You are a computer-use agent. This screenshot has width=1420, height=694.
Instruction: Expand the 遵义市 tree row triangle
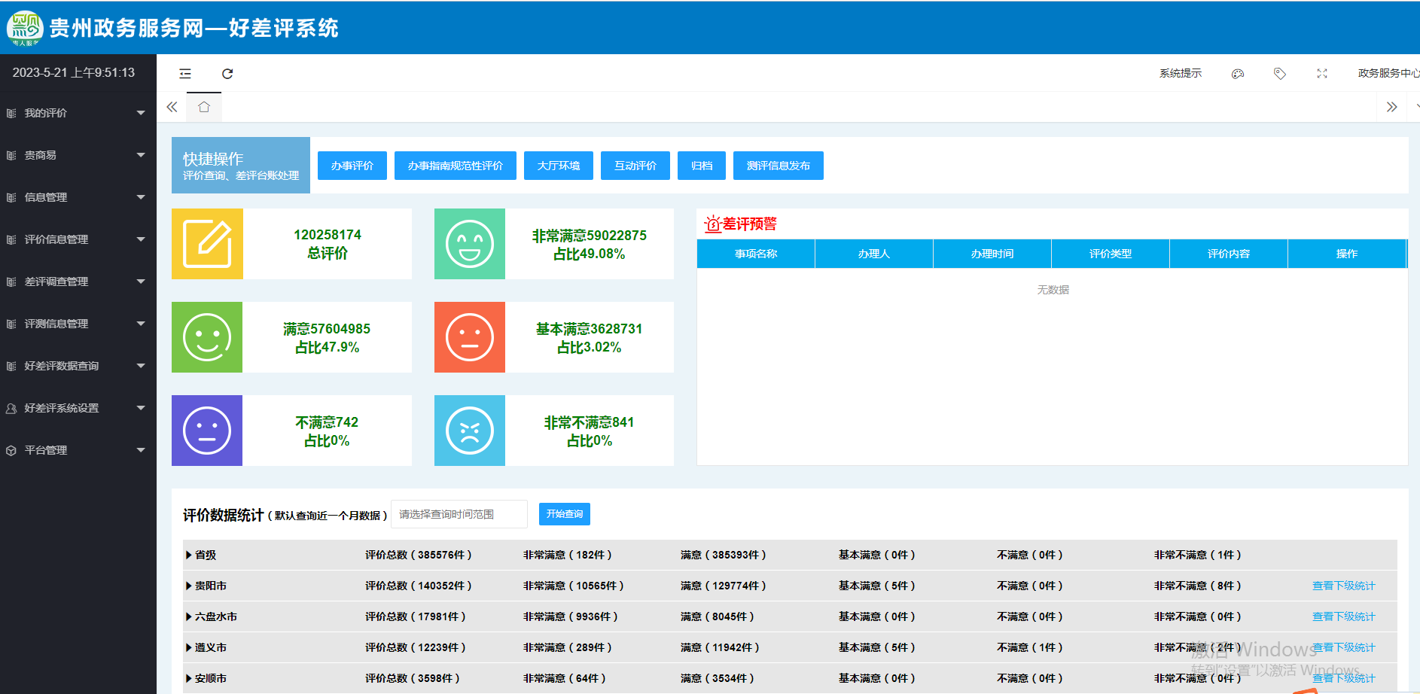[189, 647]
